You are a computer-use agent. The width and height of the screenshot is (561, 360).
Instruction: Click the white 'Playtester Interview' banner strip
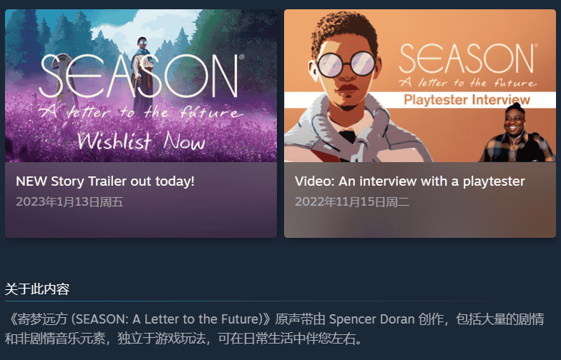[x=420, y=100]
